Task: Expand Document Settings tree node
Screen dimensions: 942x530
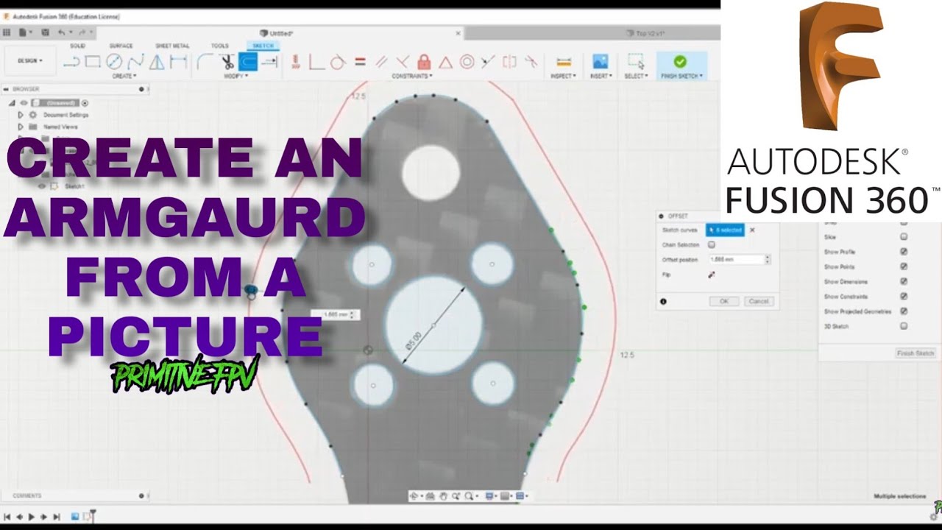Action: tap(21, 115)
